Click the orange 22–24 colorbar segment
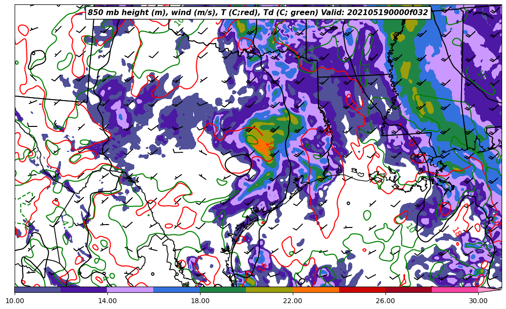 [316, 289]
